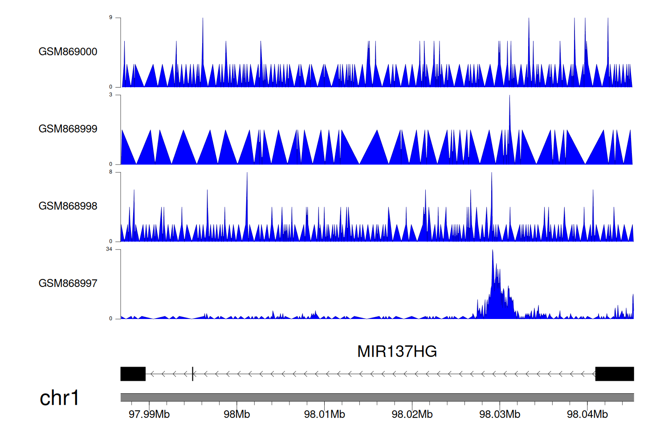
Task: Click the y-axis maximum value 34
Action: pyautogui.click(x=109, y=249)
